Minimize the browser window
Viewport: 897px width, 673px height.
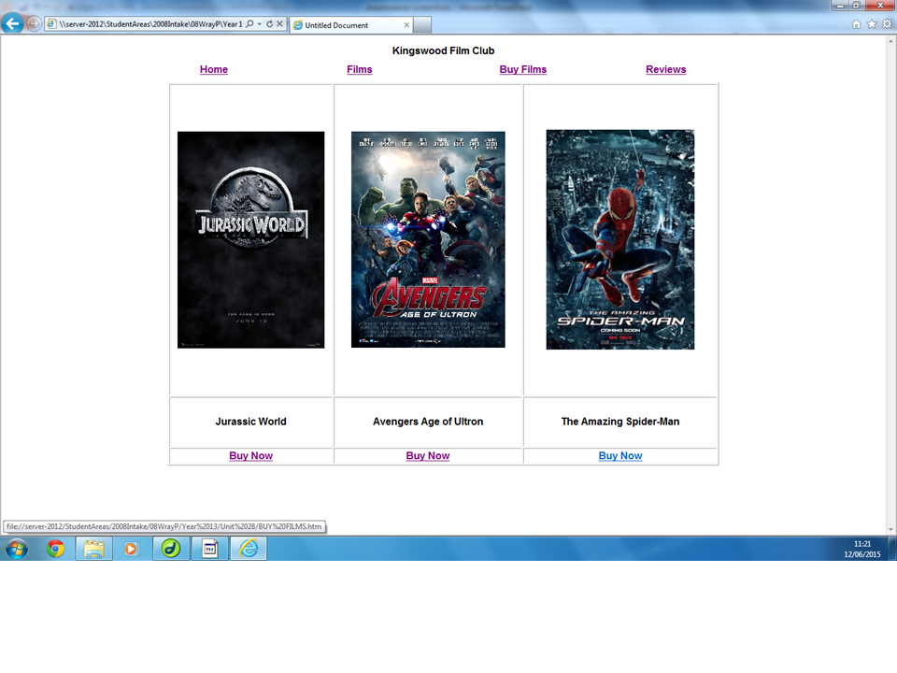coord(840,6)
